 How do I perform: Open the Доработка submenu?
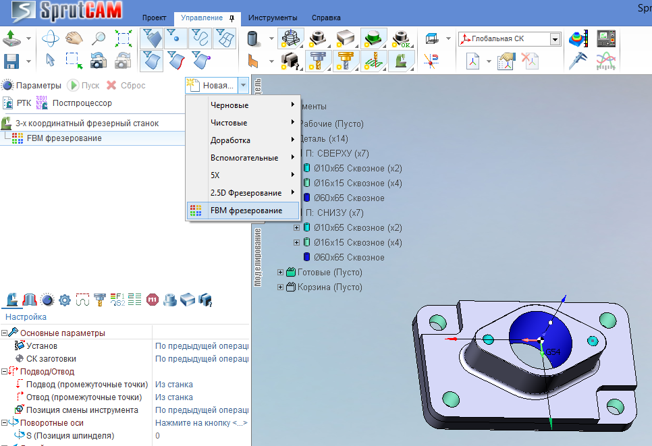(243, 140)
